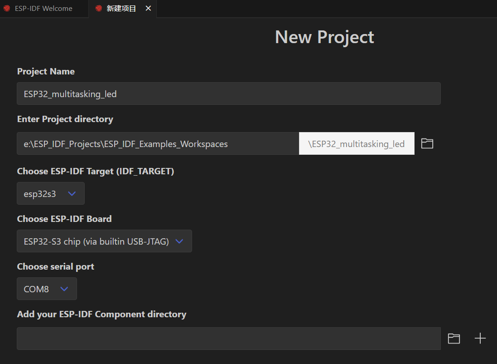Click the Enter Project directory label
The image size is (497, 364).
tap(65, 119)
